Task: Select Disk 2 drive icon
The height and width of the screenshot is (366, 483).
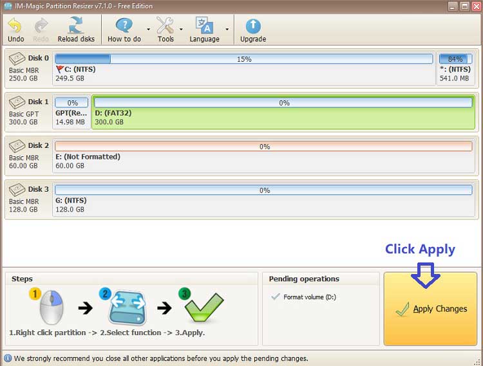Action: 17,145
